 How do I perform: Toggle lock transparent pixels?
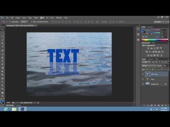(147, 69)
